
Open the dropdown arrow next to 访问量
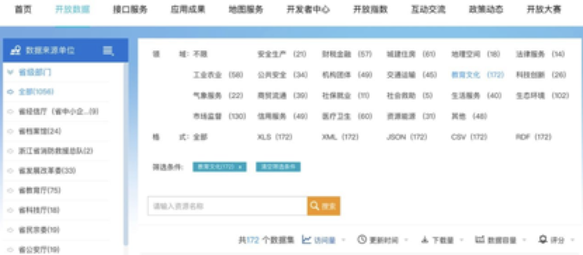point(343,240)
